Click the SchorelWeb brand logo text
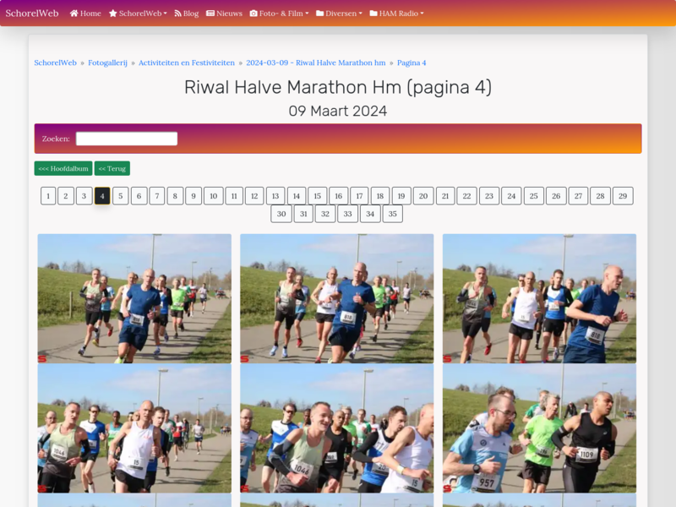The height and width of the screenshot is (507, 676). point(32,14)
